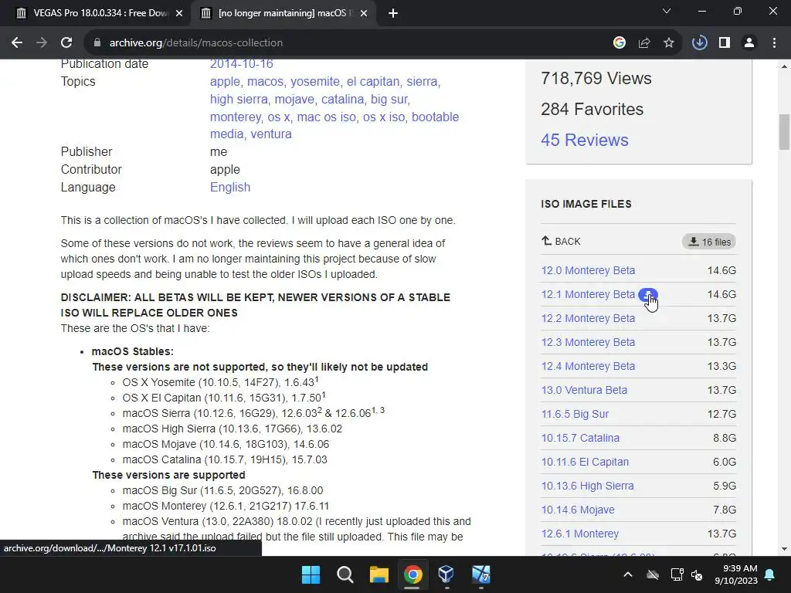Click the scrollbar down arrow

(x=784, y=549)
